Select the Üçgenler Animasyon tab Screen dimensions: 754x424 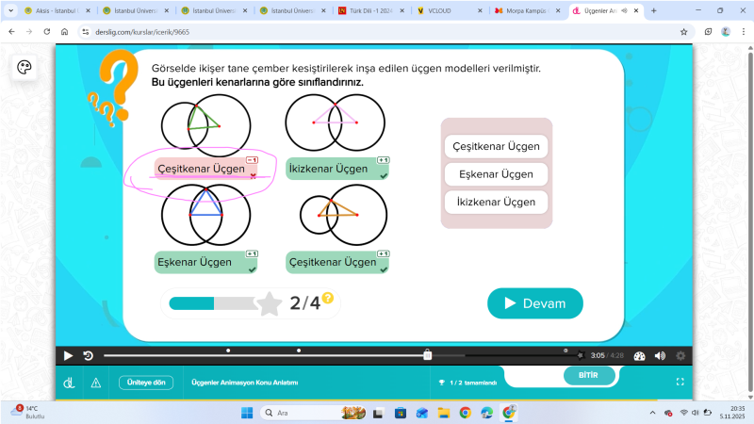(x=606, y=10)
